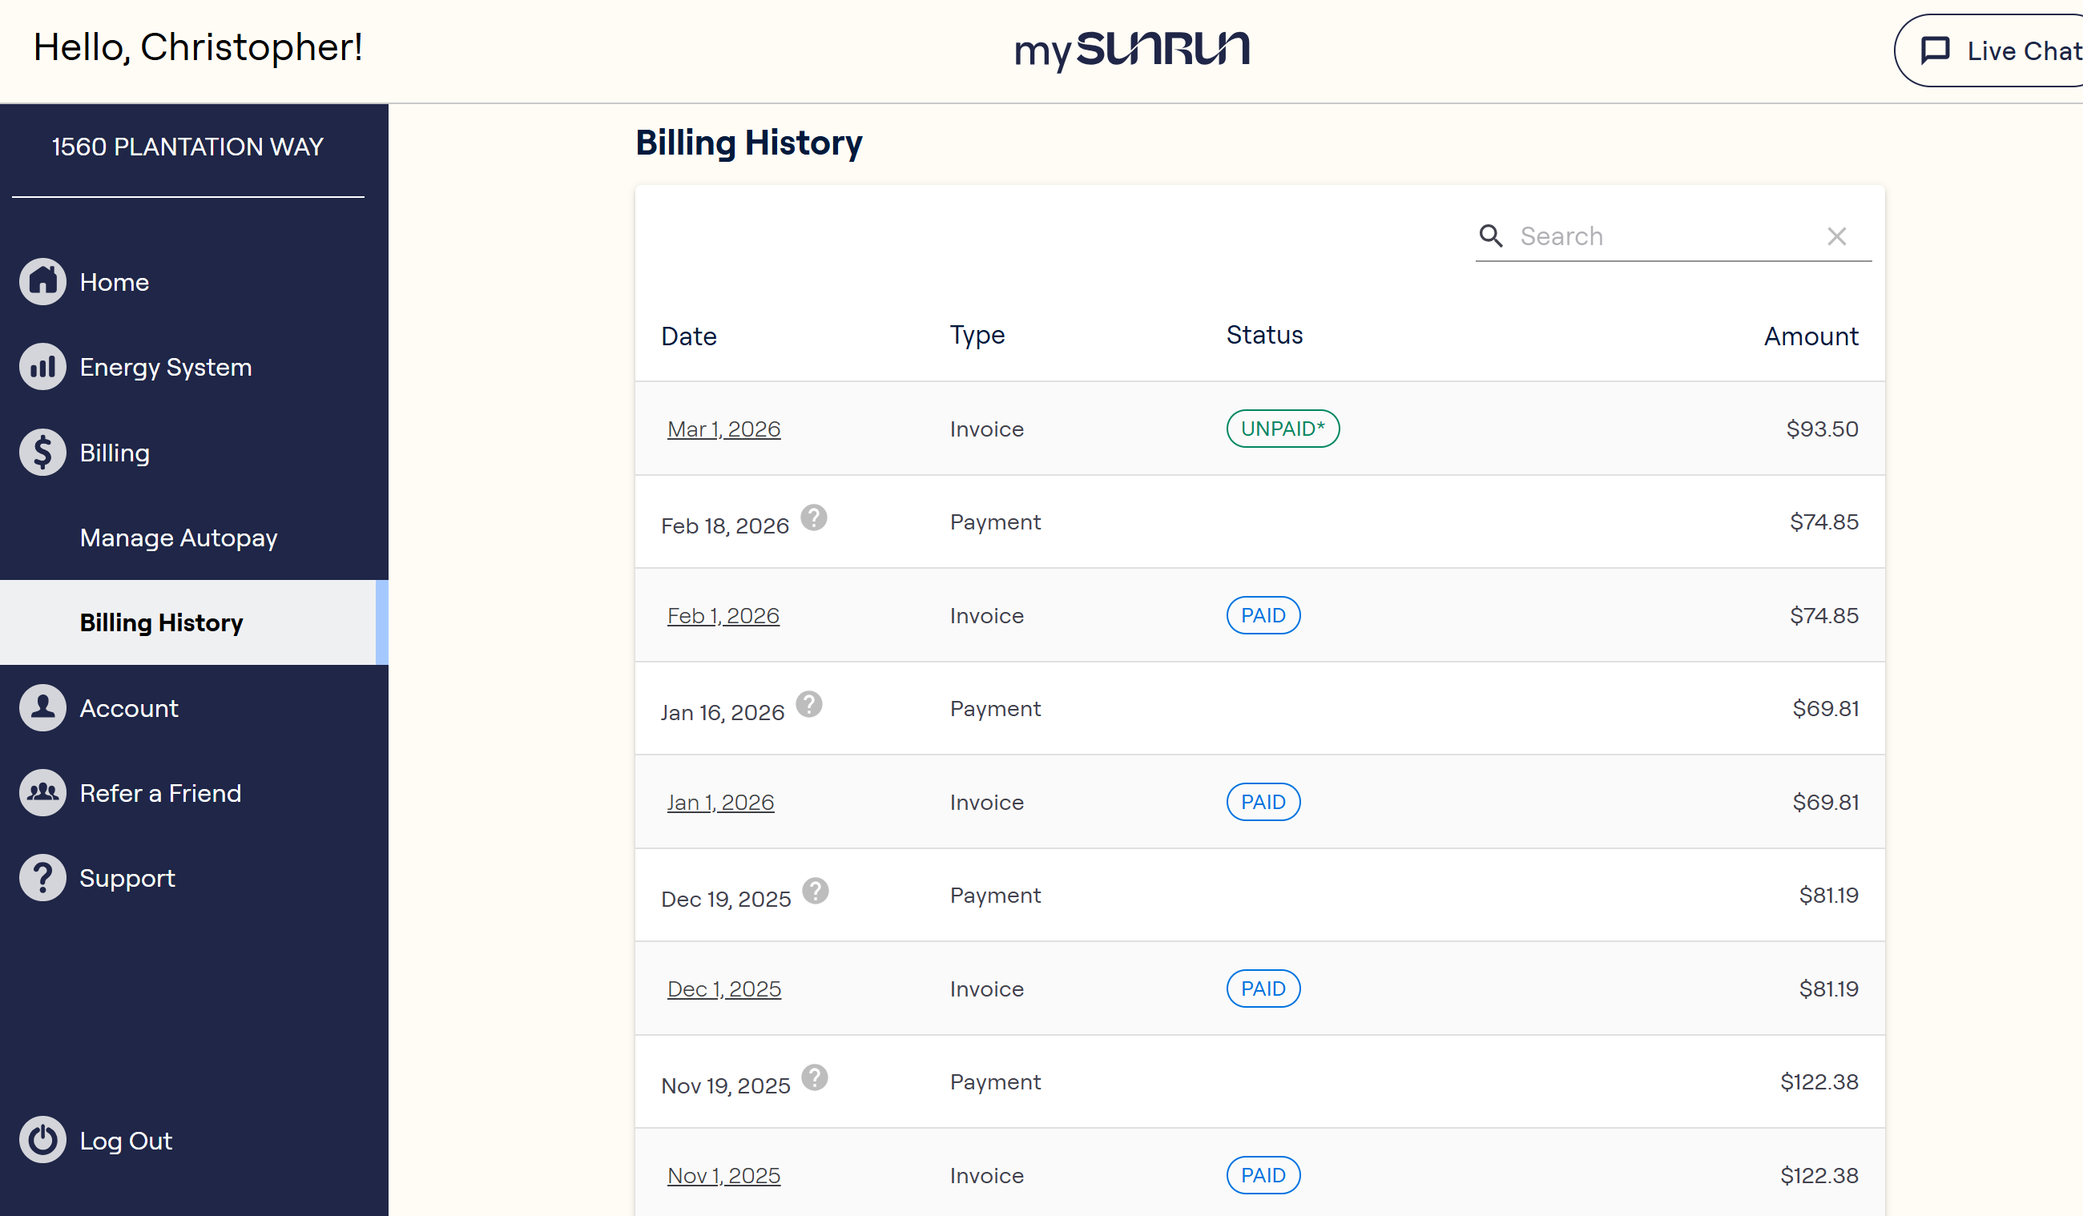Click PAID badge for Jan 1, 2026
Screen dimensions: 2083x1216
tap(1263, 802)
